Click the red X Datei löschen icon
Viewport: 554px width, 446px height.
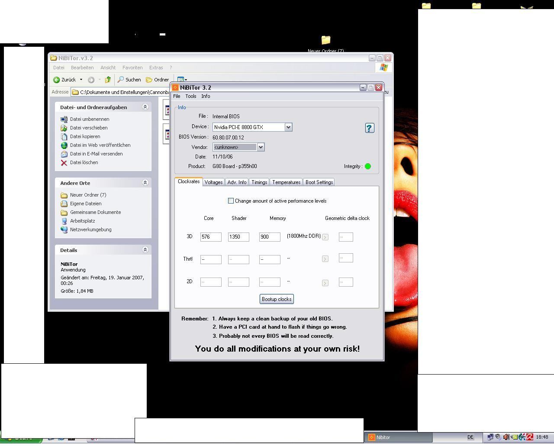click(x=64, y=162)
